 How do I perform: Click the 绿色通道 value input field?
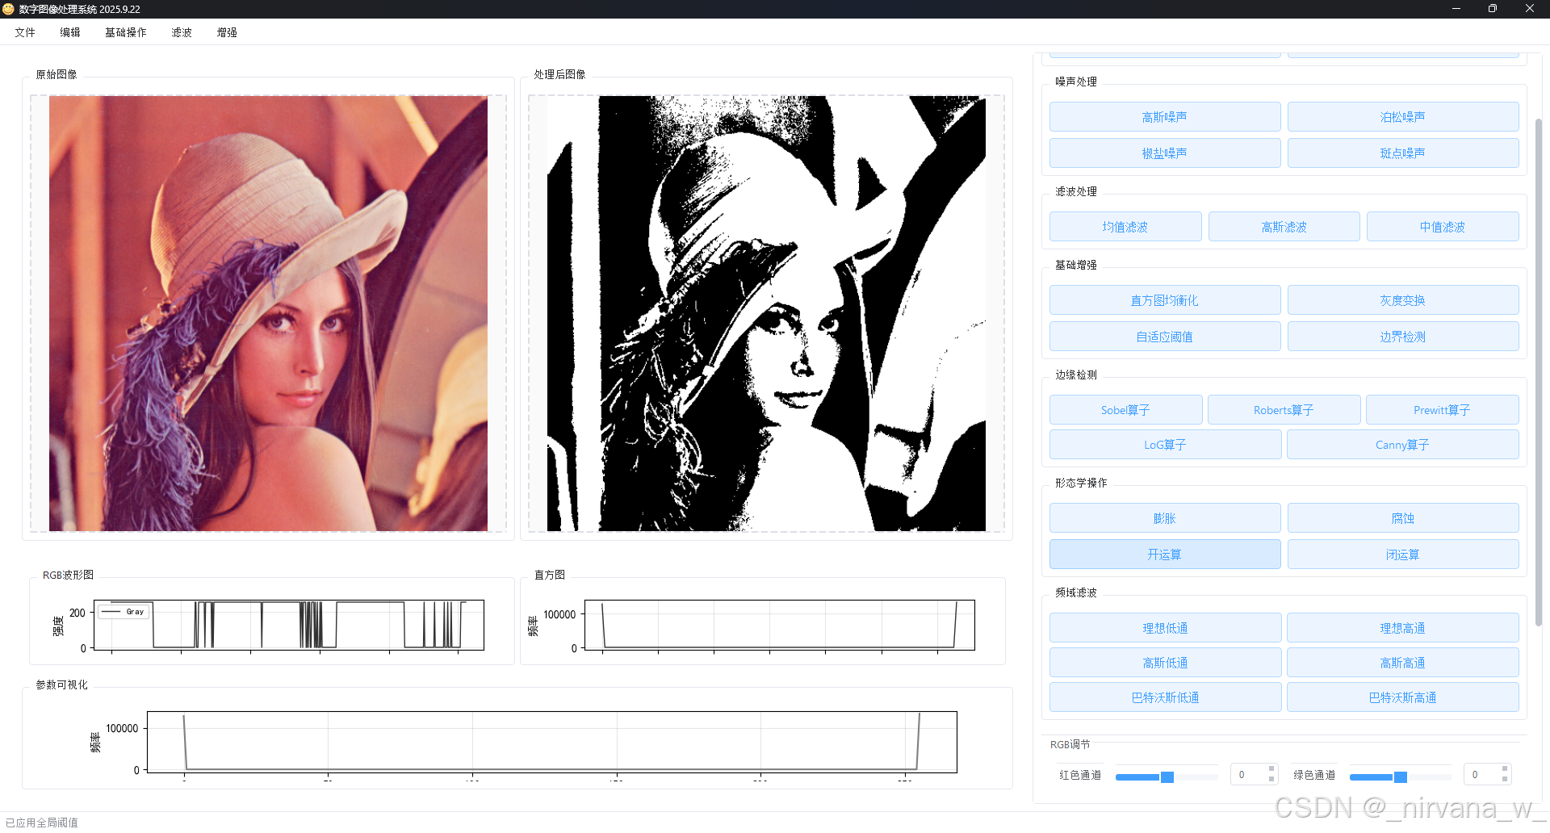click(1481, 775)
